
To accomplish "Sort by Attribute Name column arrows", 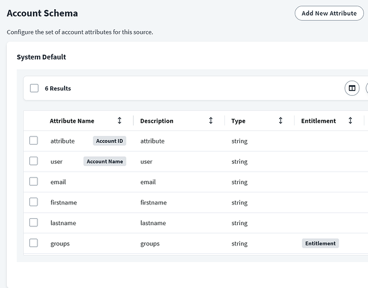I will click(119, 121).
